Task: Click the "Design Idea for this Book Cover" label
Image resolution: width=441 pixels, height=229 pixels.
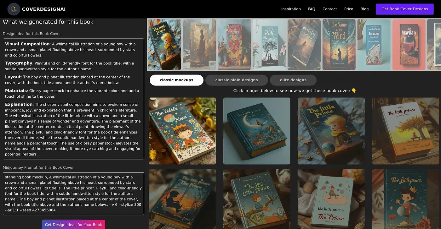Action: pos(32,34)
